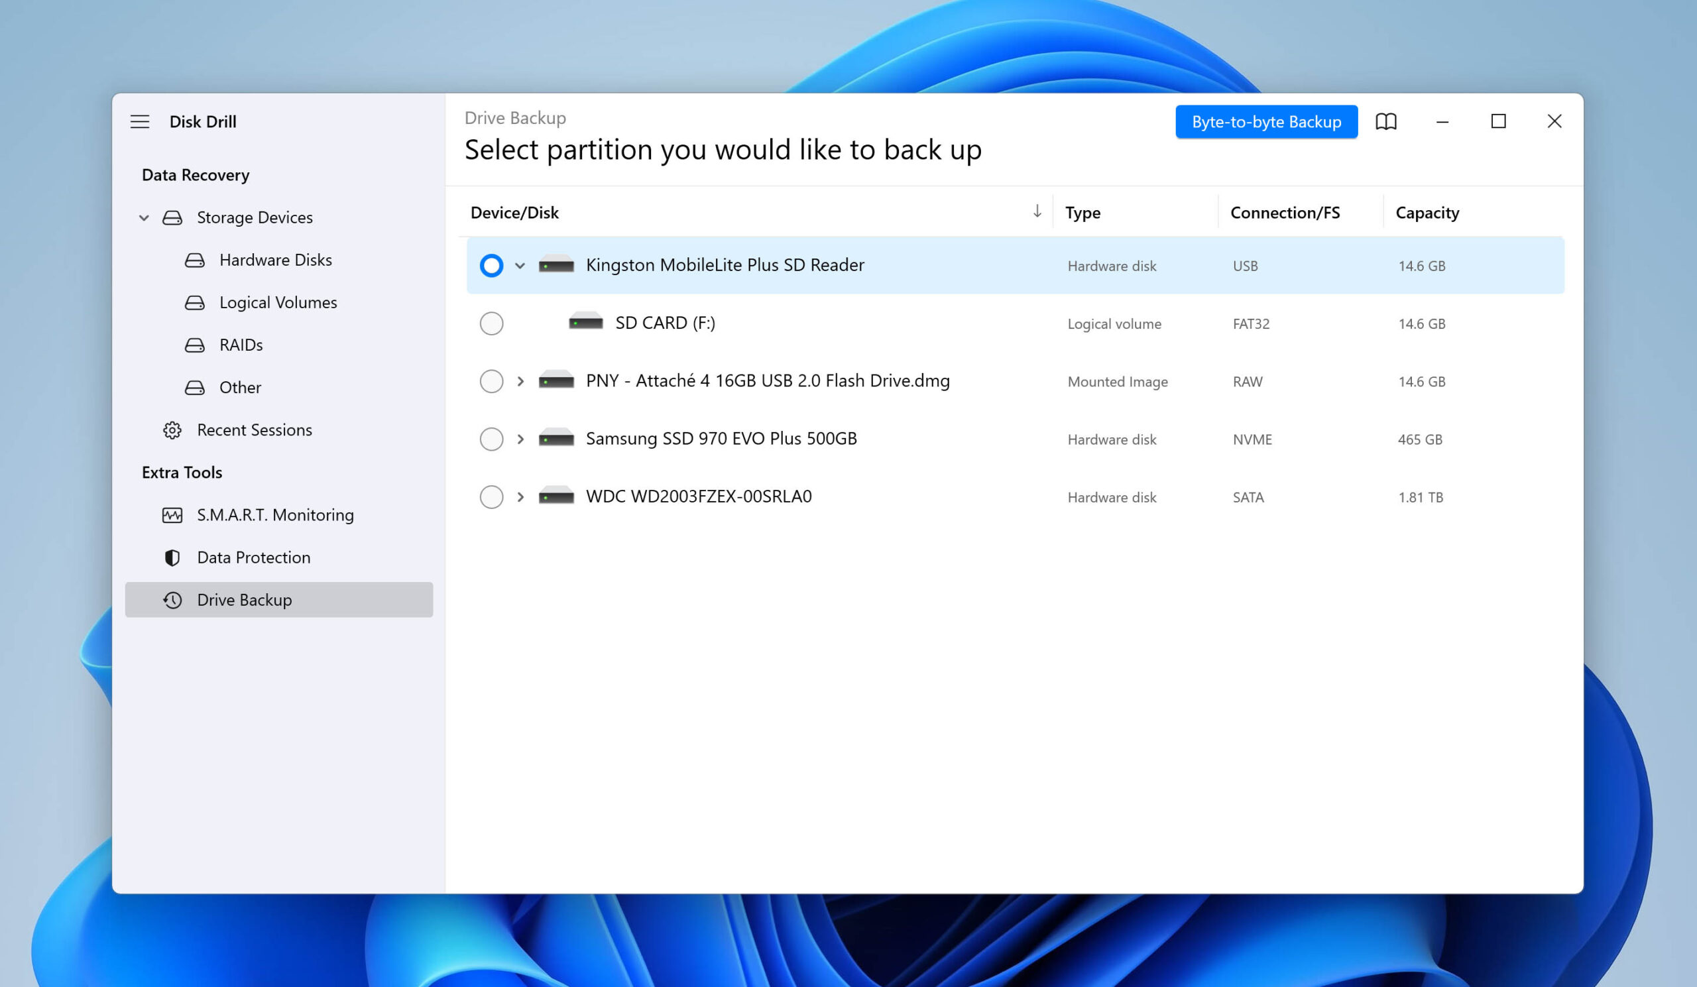1697x987 pixels.
Task: Click the WDC WD2003FZEX disk icon
Action: [556, 497]
